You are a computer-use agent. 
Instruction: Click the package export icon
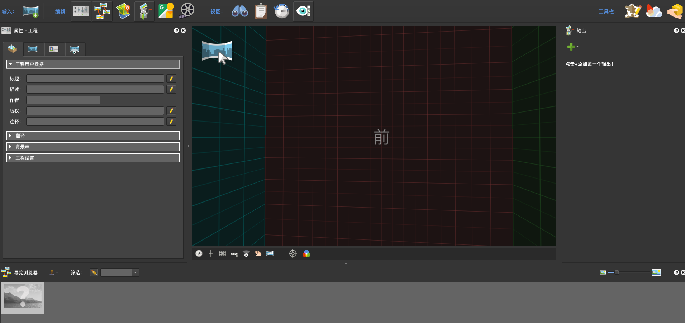[675, 11]
